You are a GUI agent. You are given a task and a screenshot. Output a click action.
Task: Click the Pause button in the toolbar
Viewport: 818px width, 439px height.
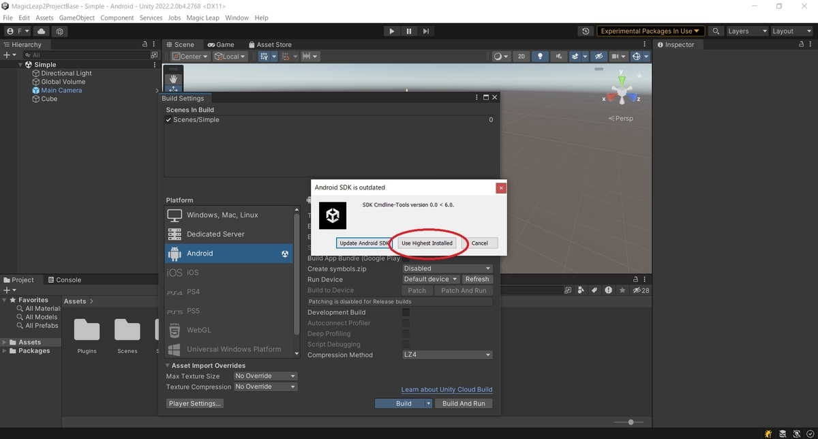tap(409, 31)
